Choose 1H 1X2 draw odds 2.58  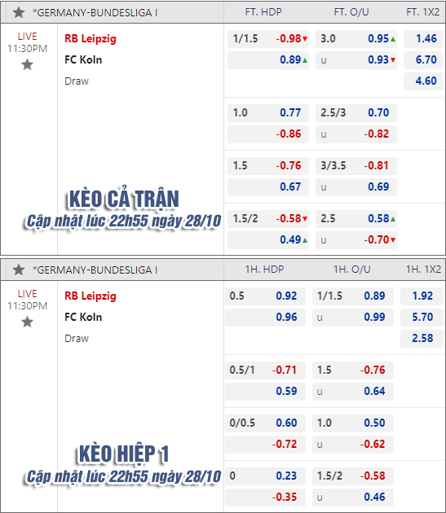[x=422, y=339]
